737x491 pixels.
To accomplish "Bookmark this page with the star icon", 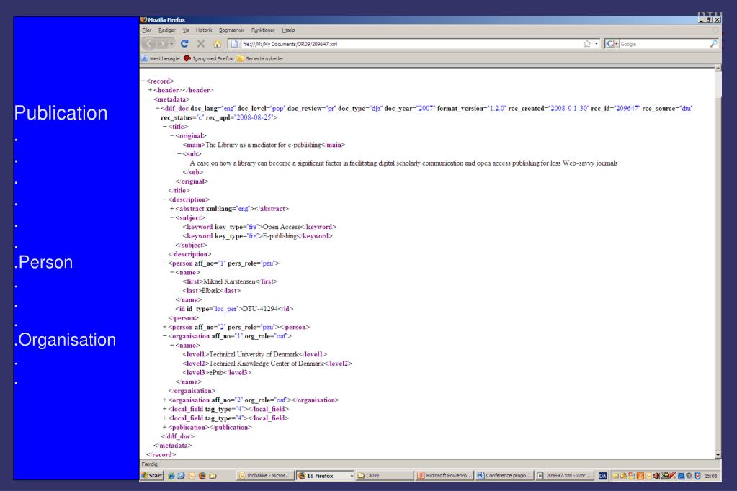I will point(587,44).
